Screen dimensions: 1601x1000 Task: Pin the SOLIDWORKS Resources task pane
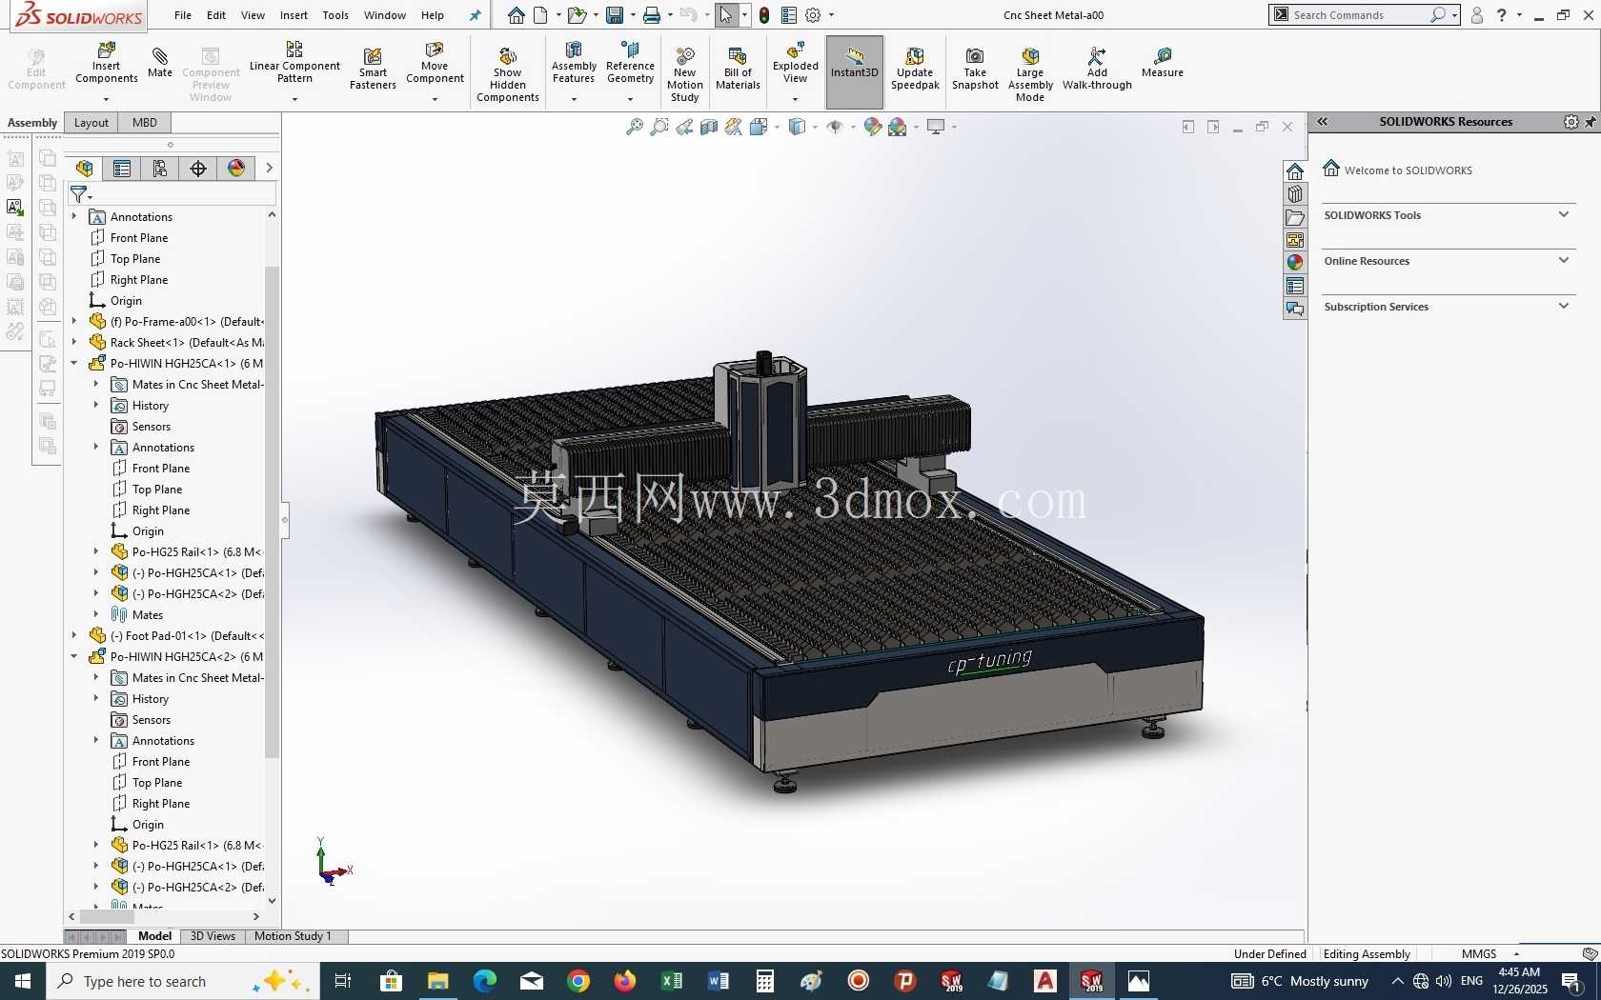click(1590, 122)
